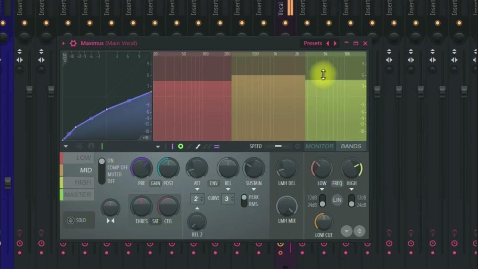The image size is (478, 269).
Task: Click the REL 2 knob
Action: tap(197, 222)
